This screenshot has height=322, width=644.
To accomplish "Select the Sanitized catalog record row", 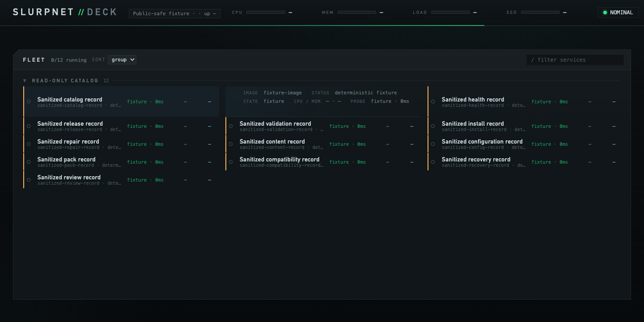I will click(x=121, y=102).
